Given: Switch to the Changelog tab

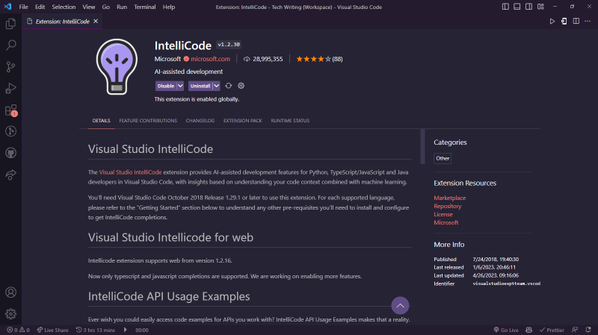Looking at the screenshot, I should click(200, 121).
